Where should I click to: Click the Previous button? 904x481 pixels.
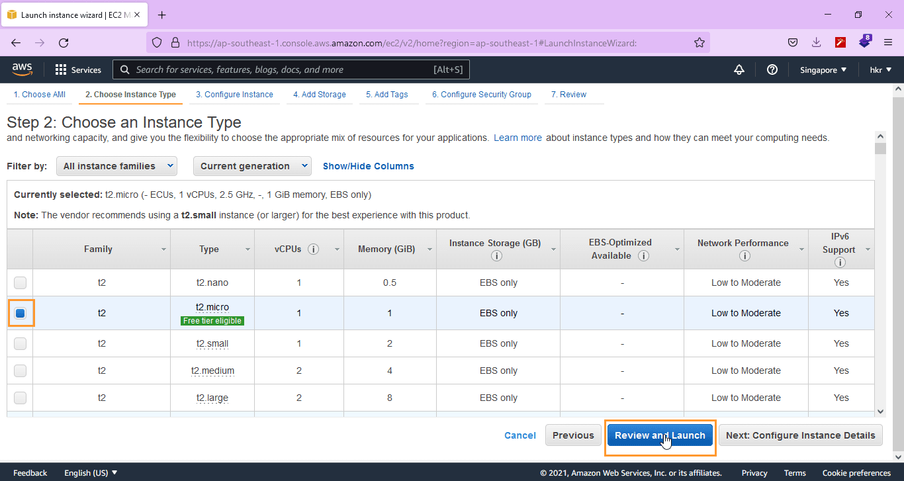click(573, 435)
